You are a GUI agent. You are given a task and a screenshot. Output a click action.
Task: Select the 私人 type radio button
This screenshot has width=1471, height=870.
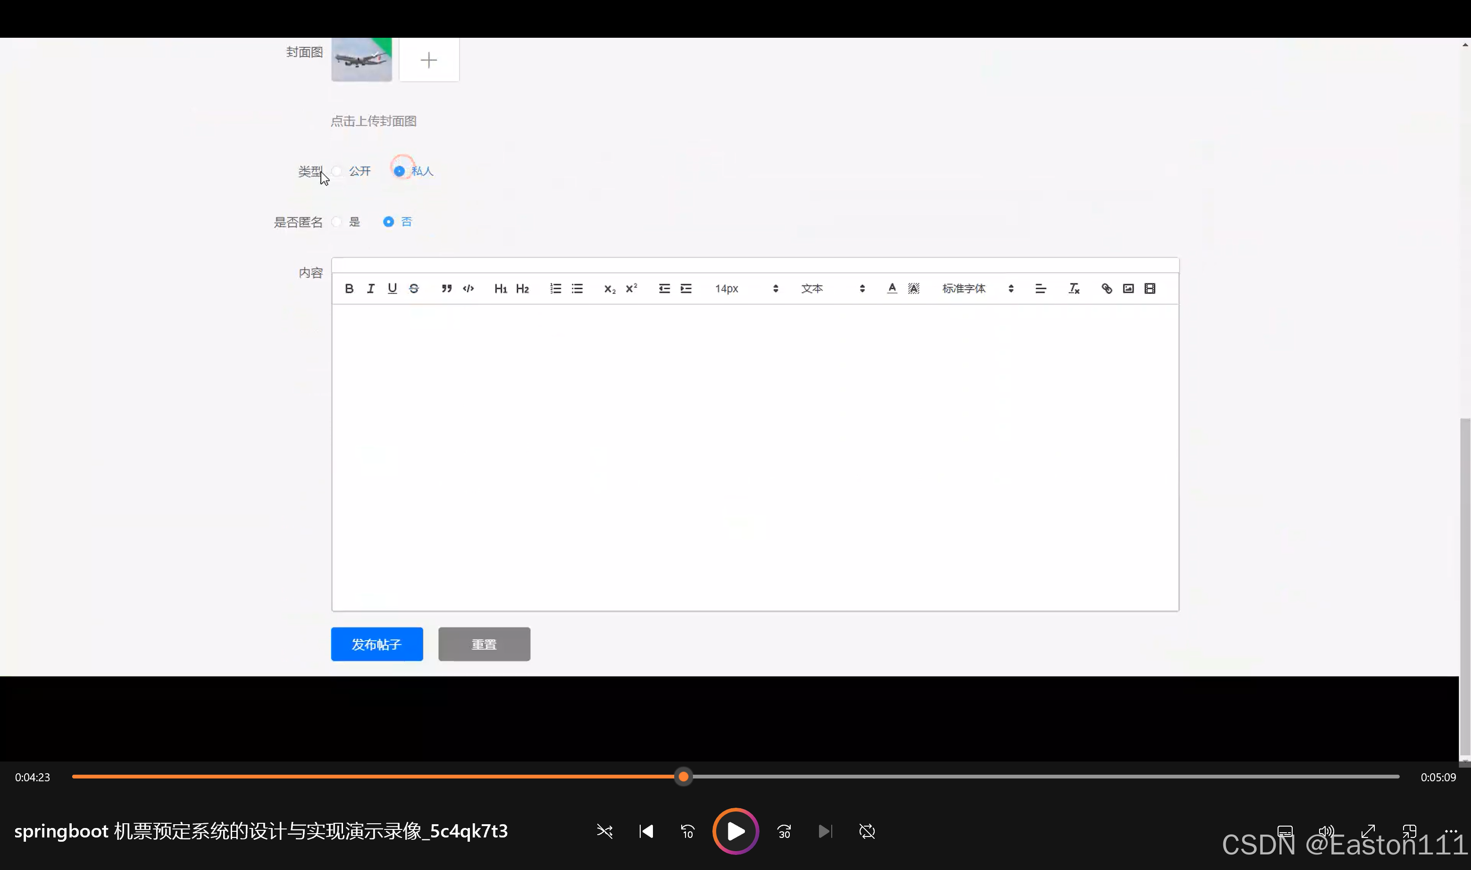(399, 171)
